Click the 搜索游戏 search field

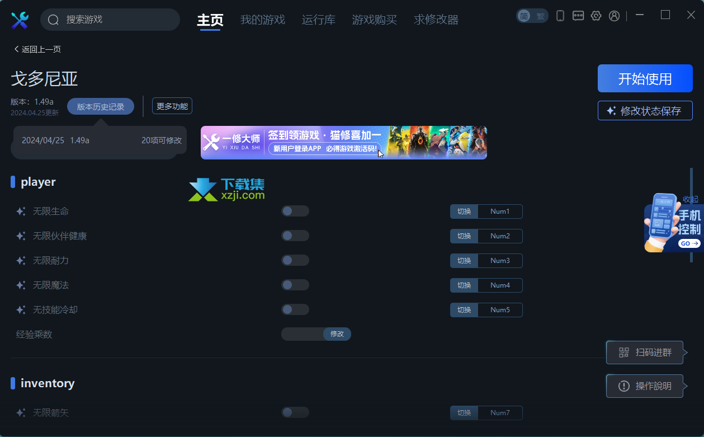point(110,20)
